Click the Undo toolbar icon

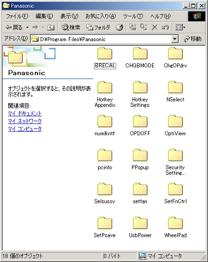(165, 27)
